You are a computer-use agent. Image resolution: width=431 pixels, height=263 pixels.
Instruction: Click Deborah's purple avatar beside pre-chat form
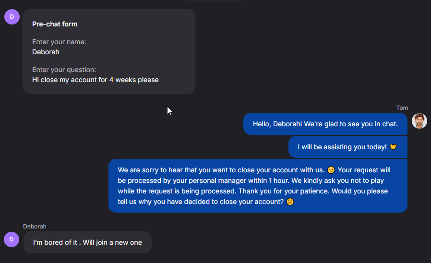click(12, 17)
